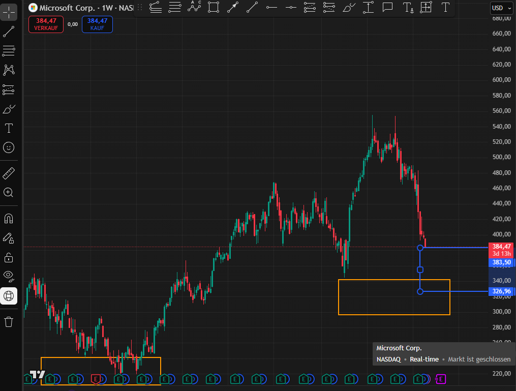Select the plain text tool in favorites bar
Viewport: 516px width, 391px height.
click(445, 7)
